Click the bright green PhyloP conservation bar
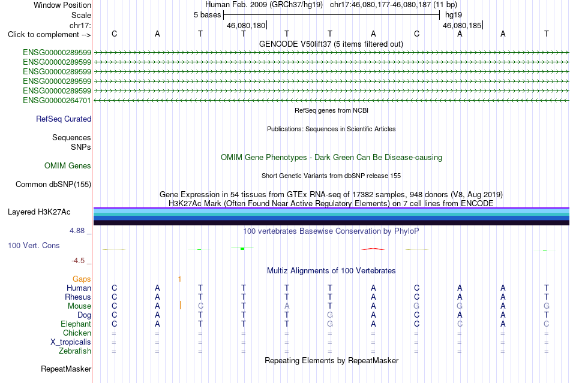 coord(242,248)
